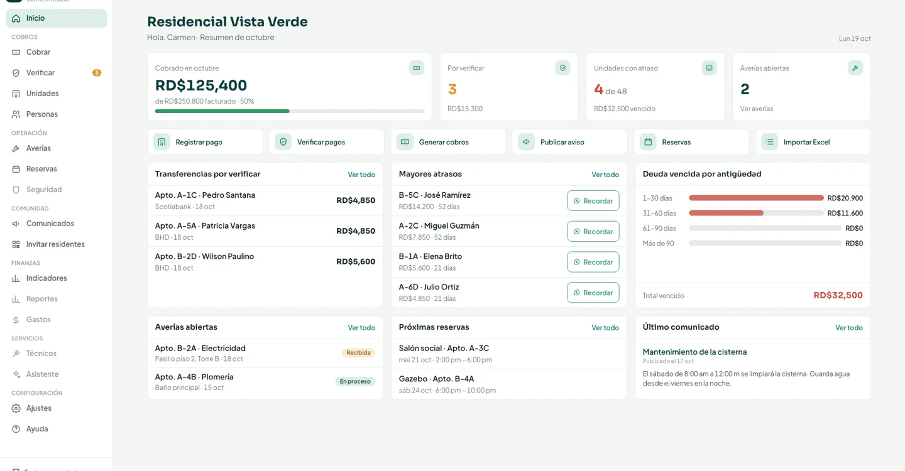905x471 pixels.
Task: Open the Unidades menu item
Action: [x=56, y=94]
